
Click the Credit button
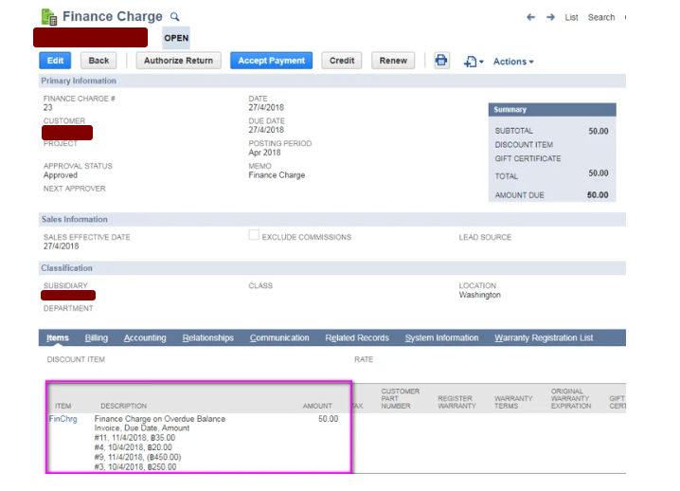click(342, 61)
